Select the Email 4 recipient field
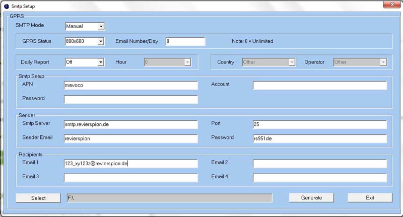403x217 pixels. point(319,177)
